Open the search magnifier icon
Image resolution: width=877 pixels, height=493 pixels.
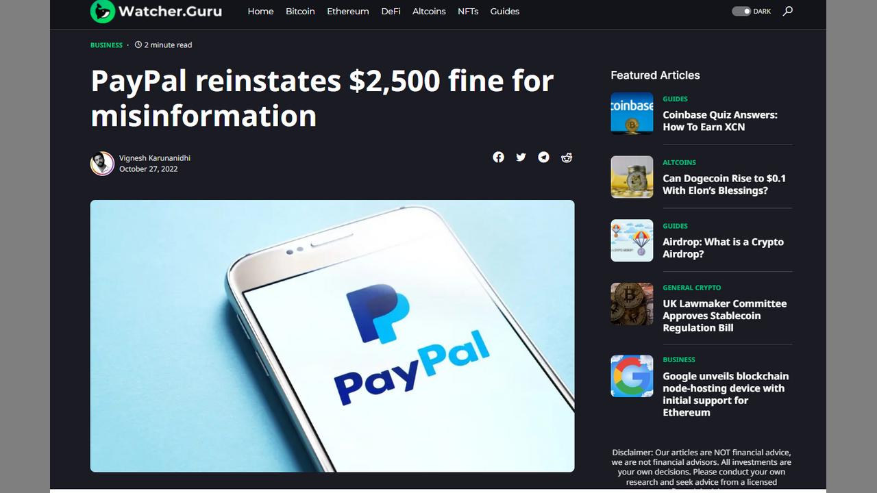[788, 11]
